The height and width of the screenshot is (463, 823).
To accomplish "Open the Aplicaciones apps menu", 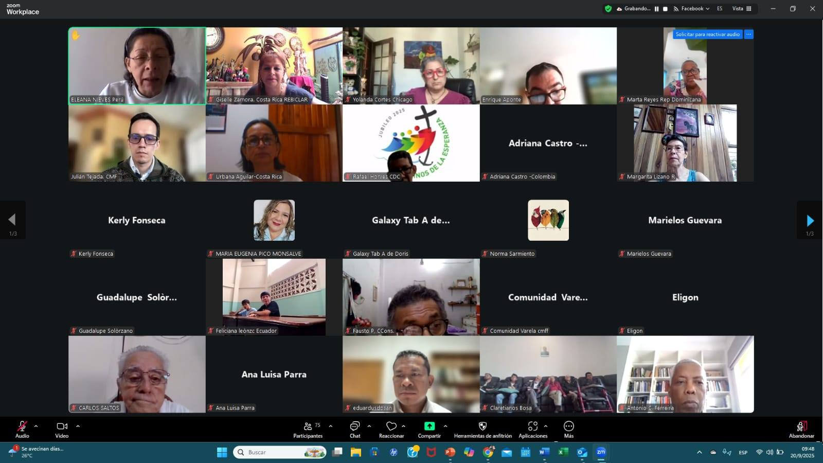I will [x=533, y=429].
